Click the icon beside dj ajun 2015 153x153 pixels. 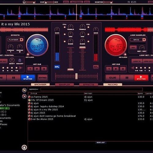[x=29, y=113]
